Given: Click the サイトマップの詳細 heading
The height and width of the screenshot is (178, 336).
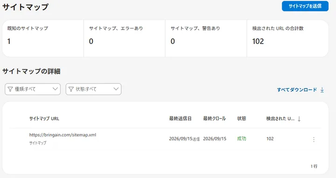Looking at the screenshot, I should [31, 71].
